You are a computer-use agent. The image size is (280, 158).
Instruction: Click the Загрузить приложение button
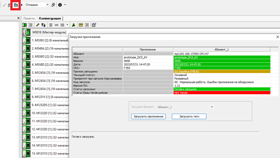[148, 117]
